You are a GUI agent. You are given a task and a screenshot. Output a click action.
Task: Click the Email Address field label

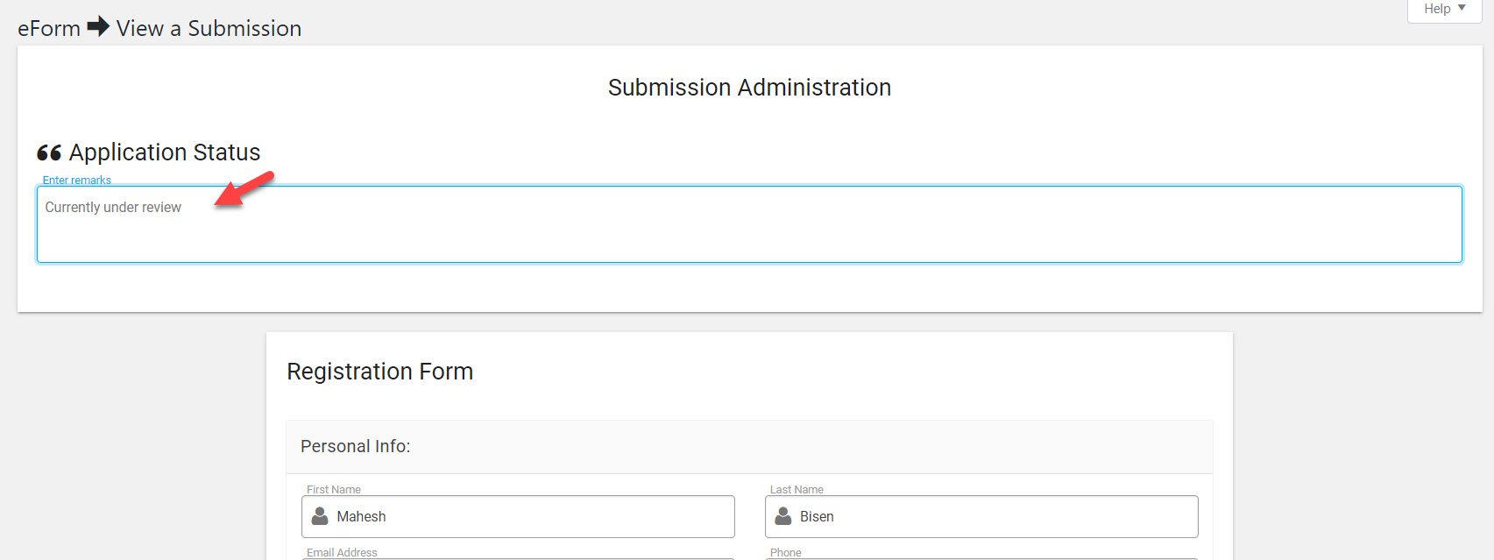coord(342,553)
